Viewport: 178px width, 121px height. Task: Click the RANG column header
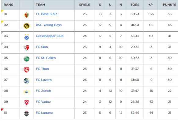coord(9,5)
